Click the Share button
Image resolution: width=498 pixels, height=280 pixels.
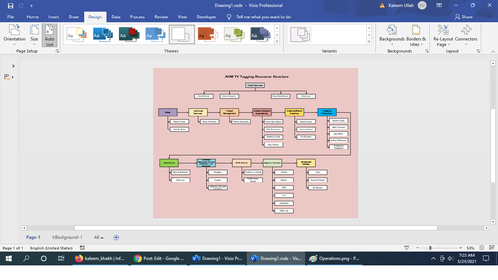[465, 17]
